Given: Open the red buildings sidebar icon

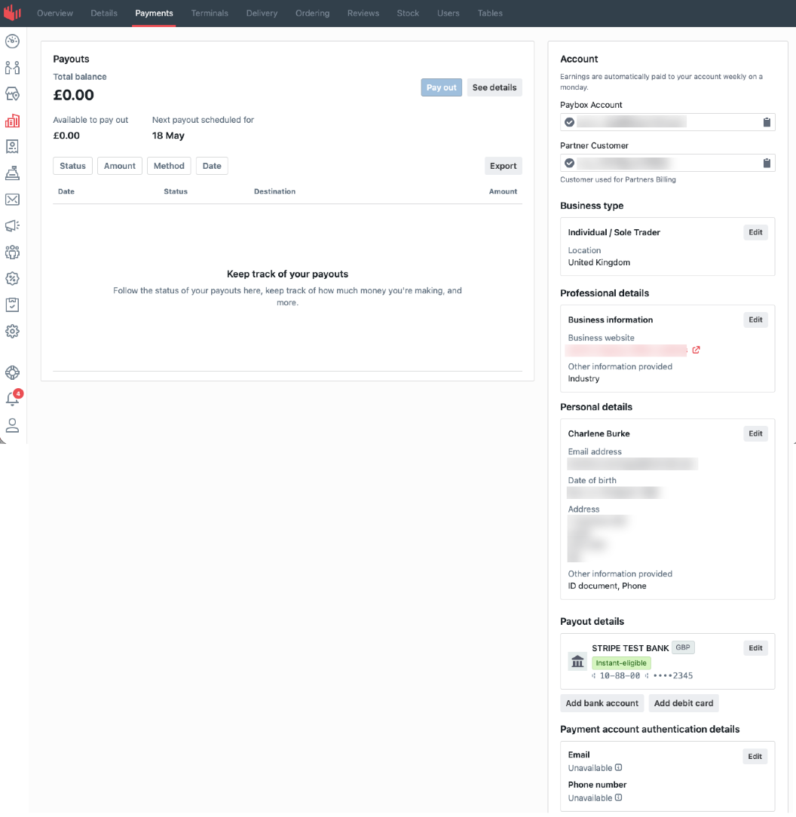Looking at the screenshot, I should pyautogui.click(x=13, y=121).
